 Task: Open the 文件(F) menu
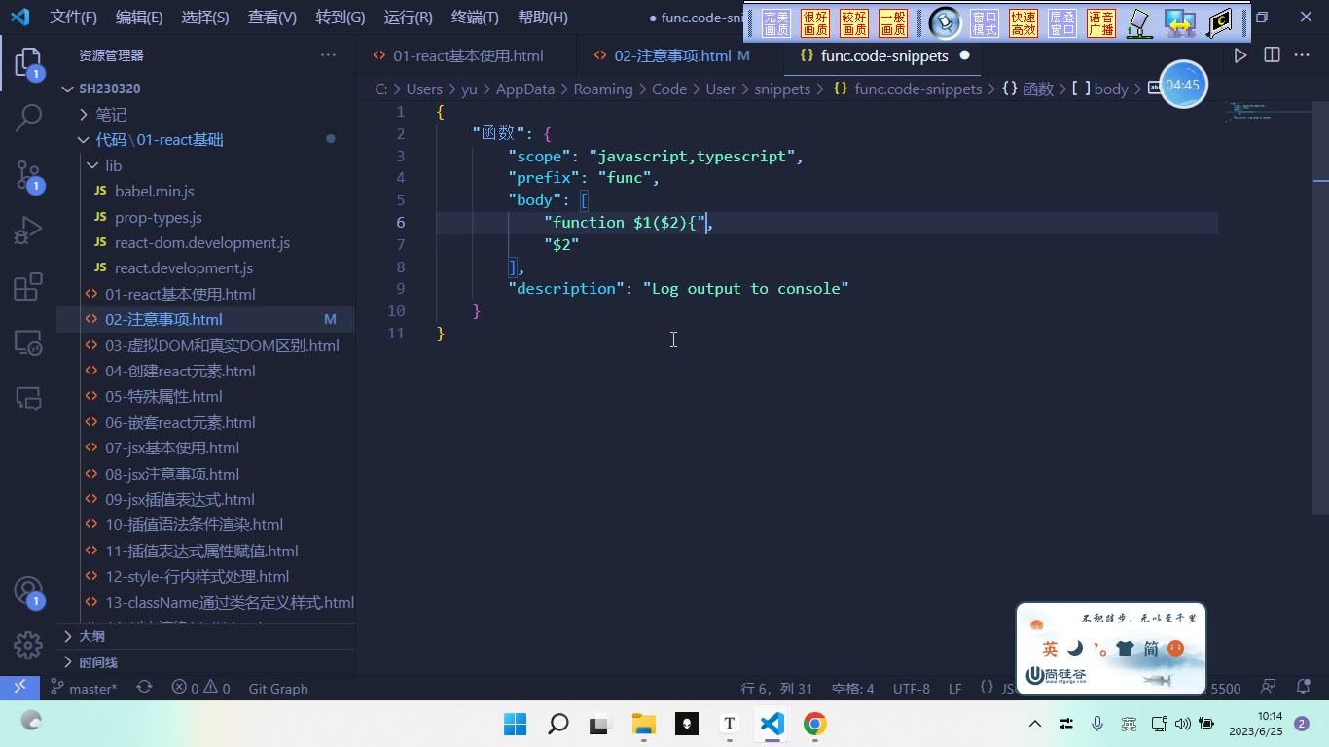pos(74,18)
